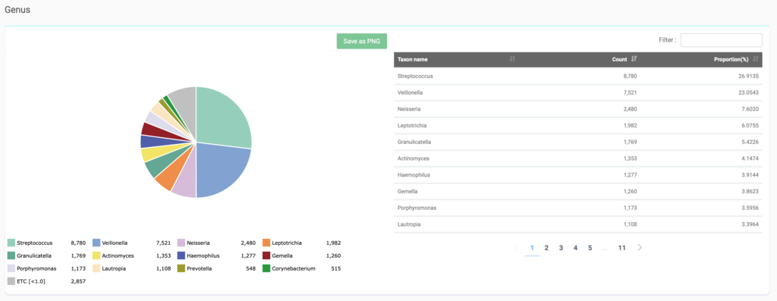Click Actinomyces legend color swatch
Image resolution: width=777 pixels, height=301 pixels.
click(x=96, y=256)
